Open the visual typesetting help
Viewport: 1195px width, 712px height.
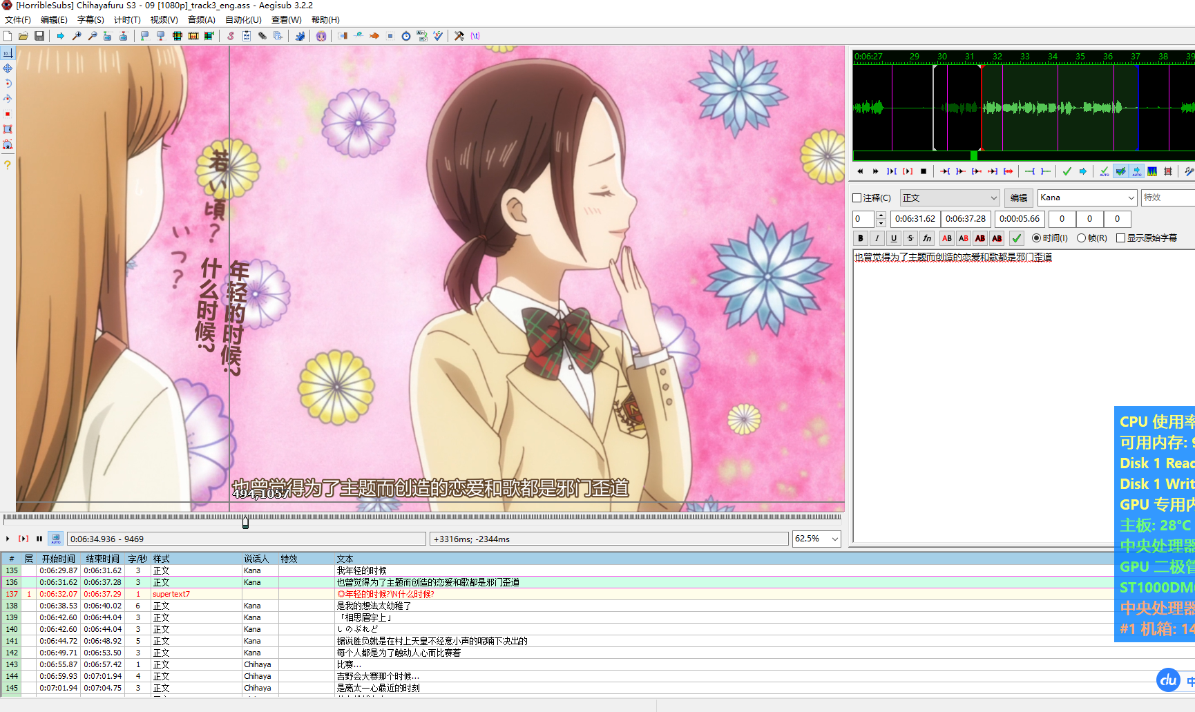tap(8, 165)
